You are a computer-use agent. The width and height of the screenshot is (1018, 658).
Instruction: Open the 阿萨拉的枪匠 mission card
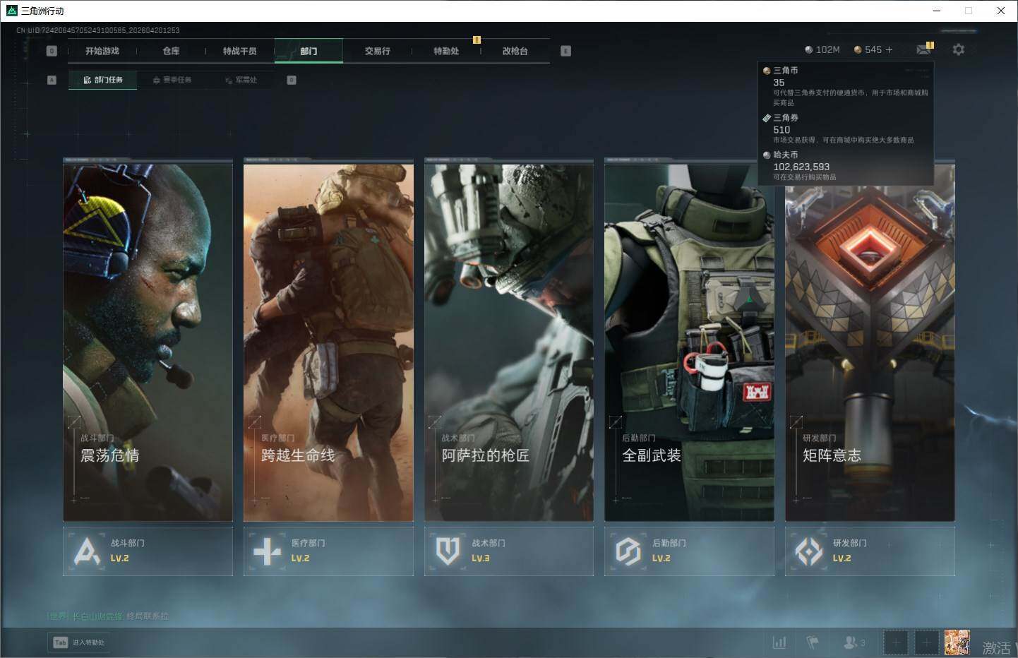click(x=508, y=339)
